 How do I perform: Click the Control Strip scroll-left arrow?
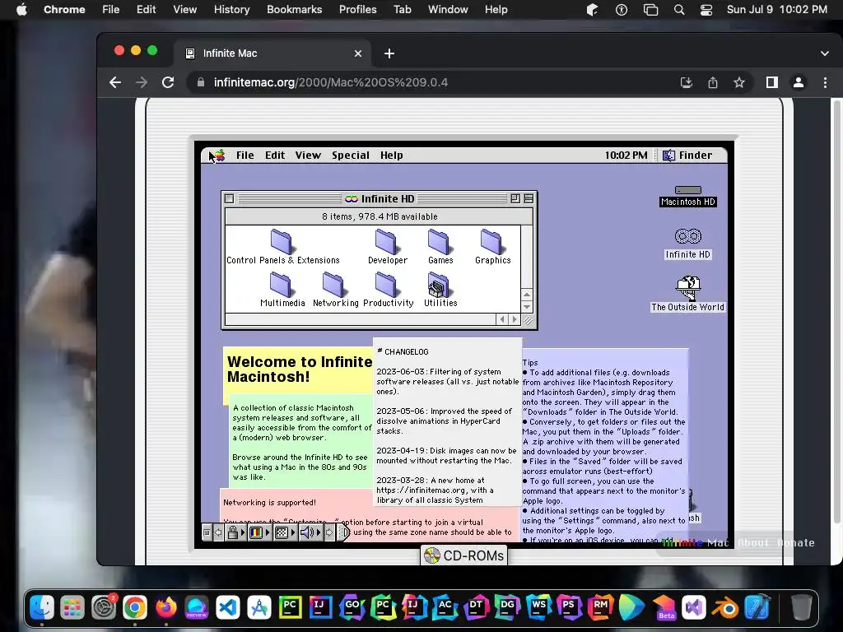[x=218, y=532]
